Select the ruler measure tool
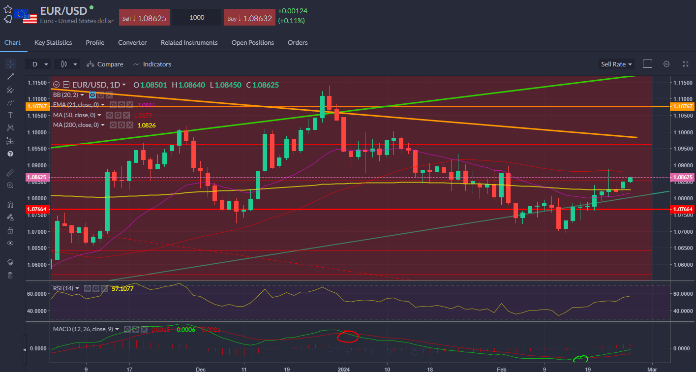Screen dimensions: 696x372 pos(10,172)
